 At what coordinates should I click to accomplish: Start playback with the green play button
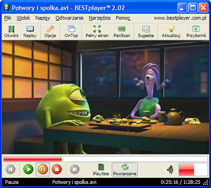(29, 169)
